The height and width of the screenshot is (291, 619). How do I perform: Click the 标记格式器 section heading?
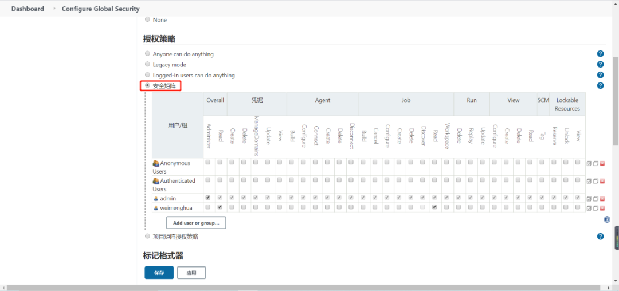click(163, 256)
